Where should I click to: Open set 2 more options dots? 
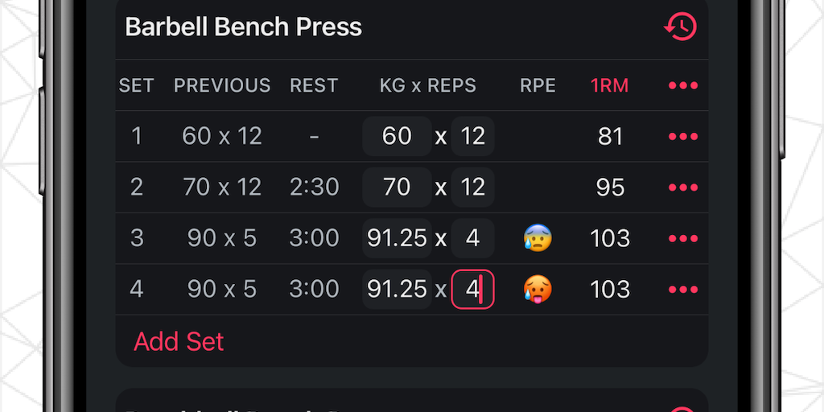(682, 187)
